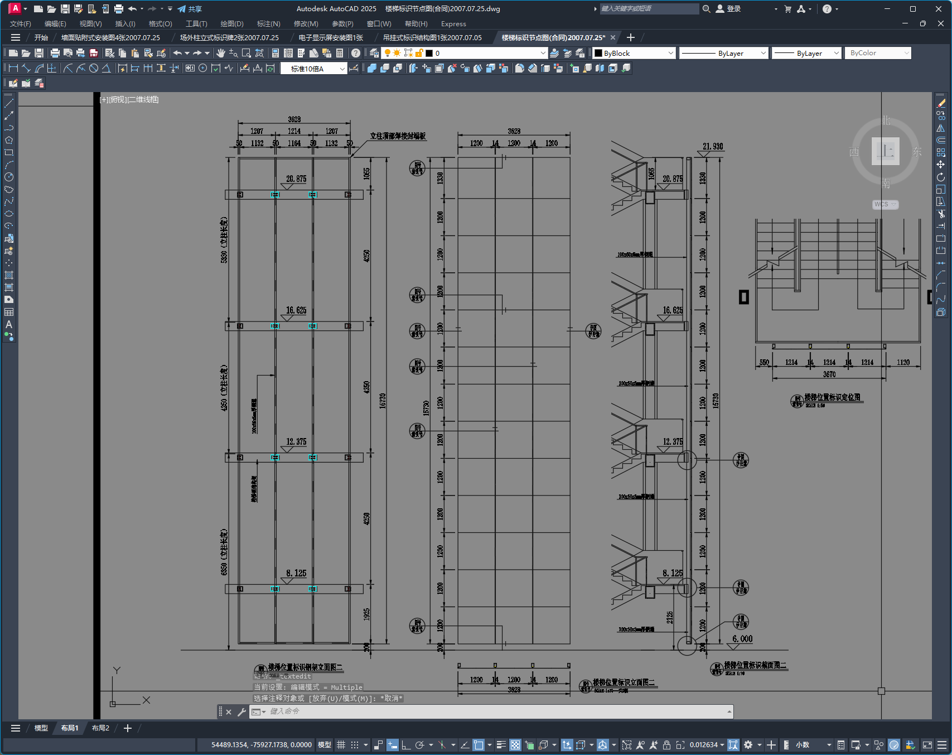Click the ByBlock black color swatch
The image size is (952, 755).
tap(598, 53)
